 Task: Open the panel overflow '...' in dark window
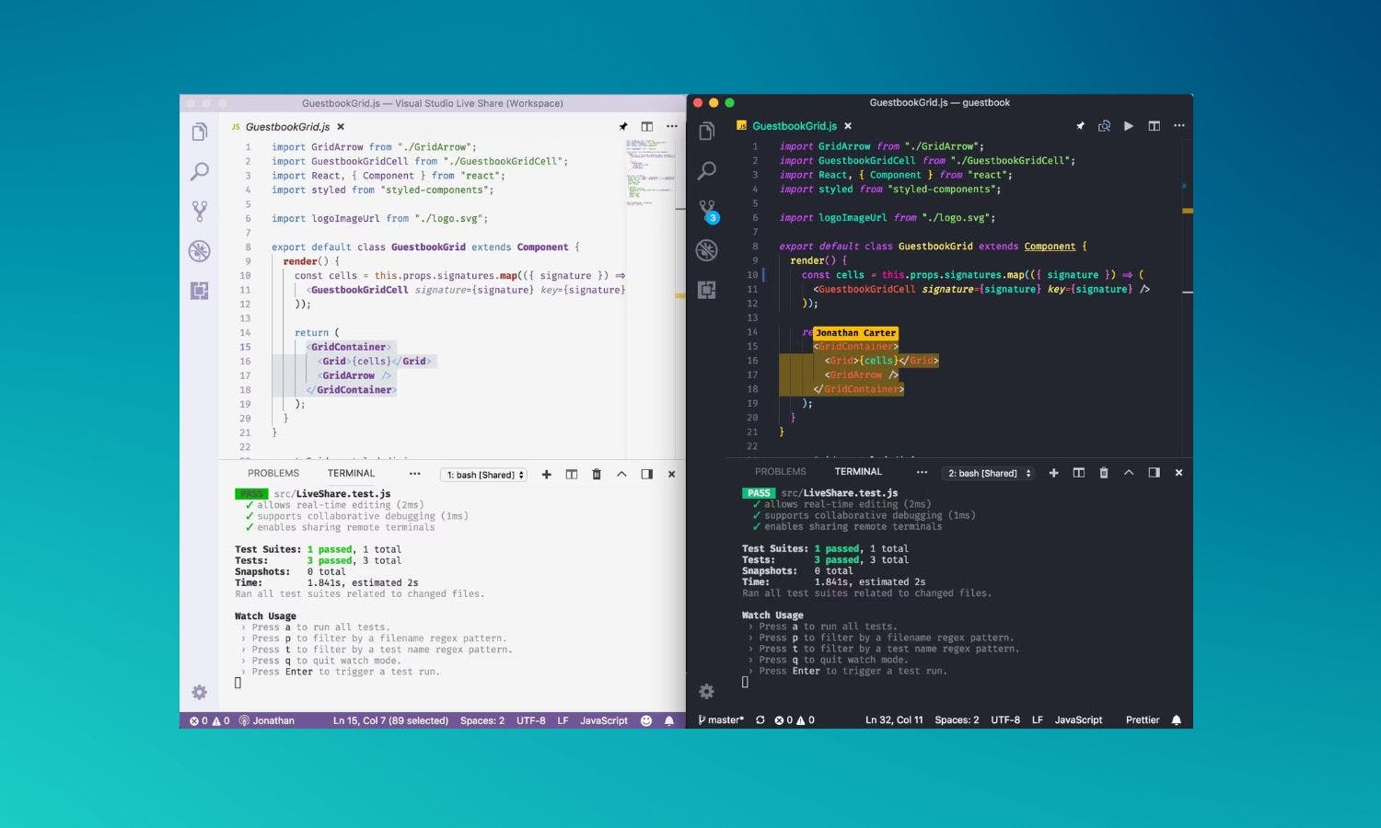pyautogui.click(x=922, y=472)
